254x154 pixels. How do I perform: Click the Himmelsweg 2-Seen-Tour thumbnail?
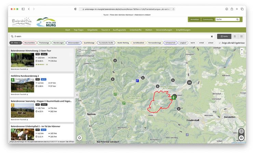click(23, 60)
